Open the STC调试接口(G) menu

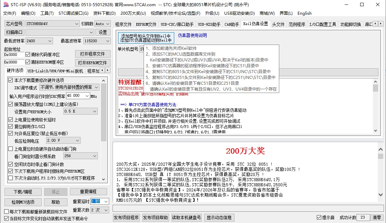pos(73,13)
